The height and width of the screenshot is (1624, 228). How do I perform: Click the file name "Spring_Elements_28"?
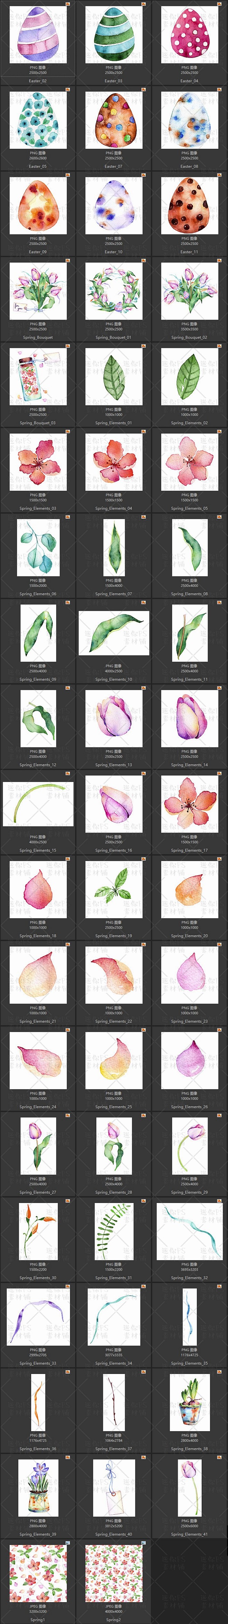pyautogui.click(x=114, y=1192)
